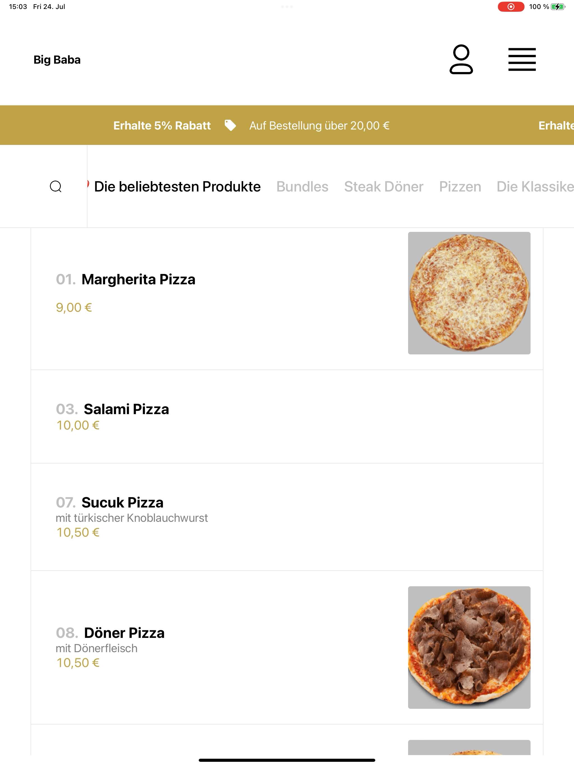Open the Döner Pizza item
The height and width of the screenshot is (766, 574).
point(287,647)
